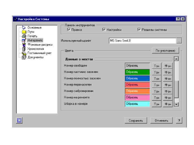Viewport: 194px width, 145px height.
Task: Select Основные in the settings tree
Action: (x=34, y=27)
